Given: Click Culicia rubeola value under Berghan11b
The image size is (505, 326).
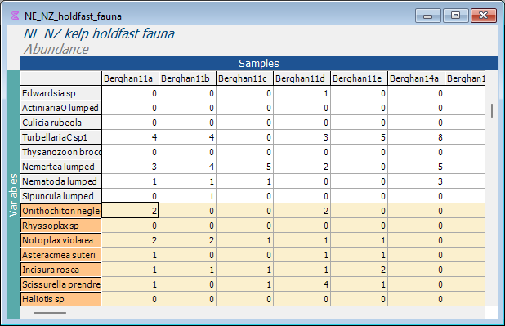Looking at the screenshot, I should click(187, 123).
